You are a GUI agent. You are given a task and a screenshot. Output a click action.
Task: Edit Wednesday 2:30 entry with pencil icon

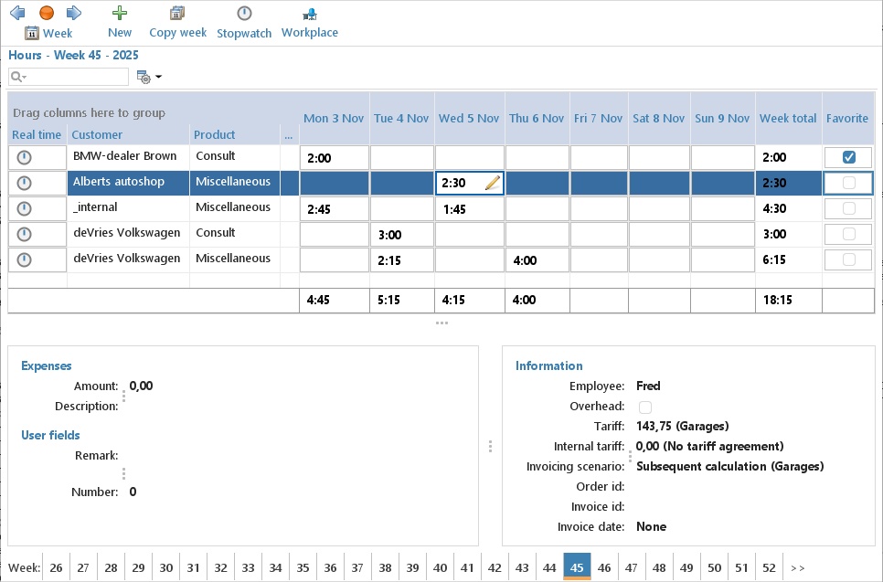pos(492,183)
